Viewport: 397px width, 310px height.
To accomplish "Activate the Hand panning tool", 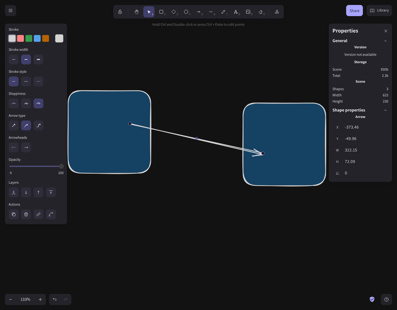I will 136,12.
